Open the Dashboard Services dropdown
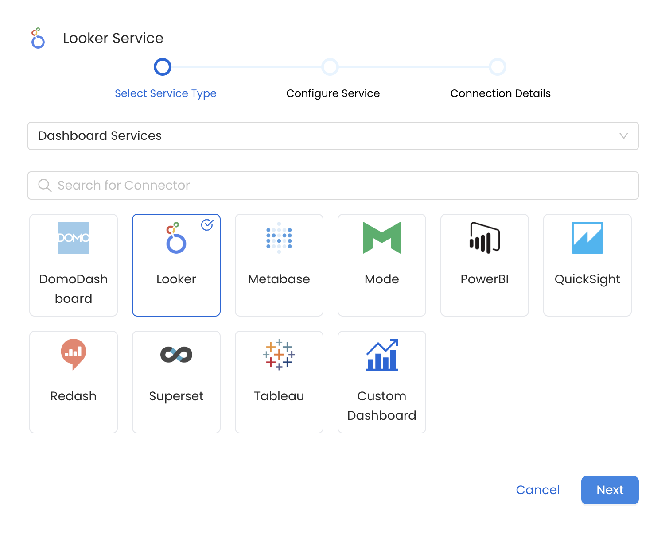The width and height of the screenshot is (669, 534). point(332,136)
